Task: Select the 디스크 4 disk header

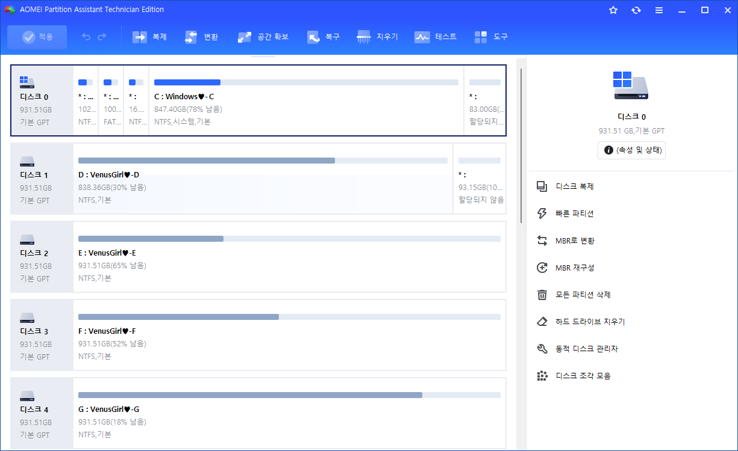Action: [x=42, y=413]
